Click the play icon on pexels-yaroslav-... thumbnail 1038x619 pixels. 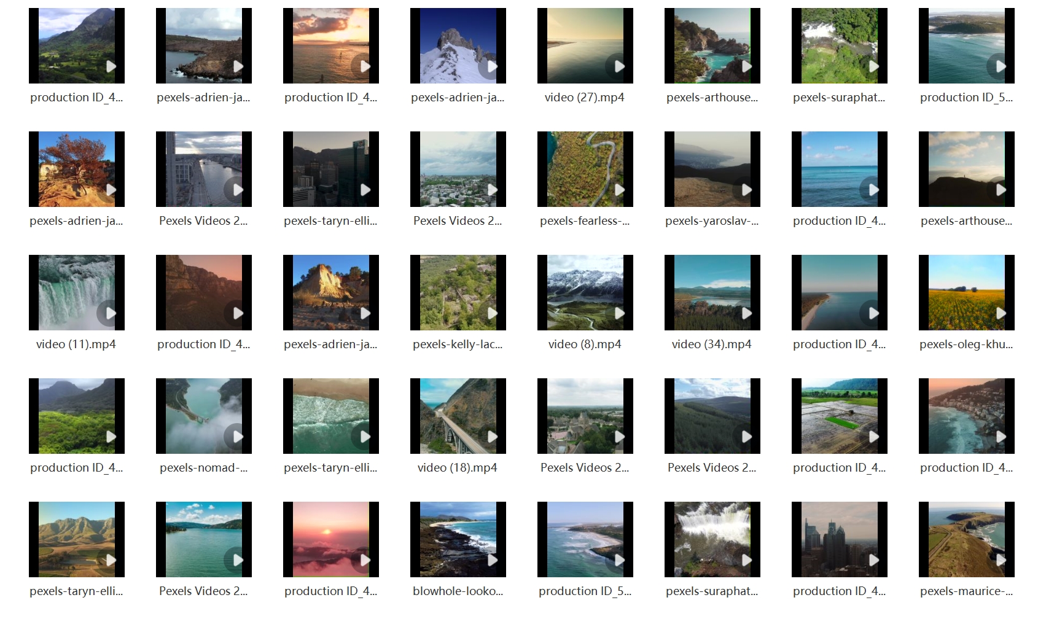click(x=746, y=190)
